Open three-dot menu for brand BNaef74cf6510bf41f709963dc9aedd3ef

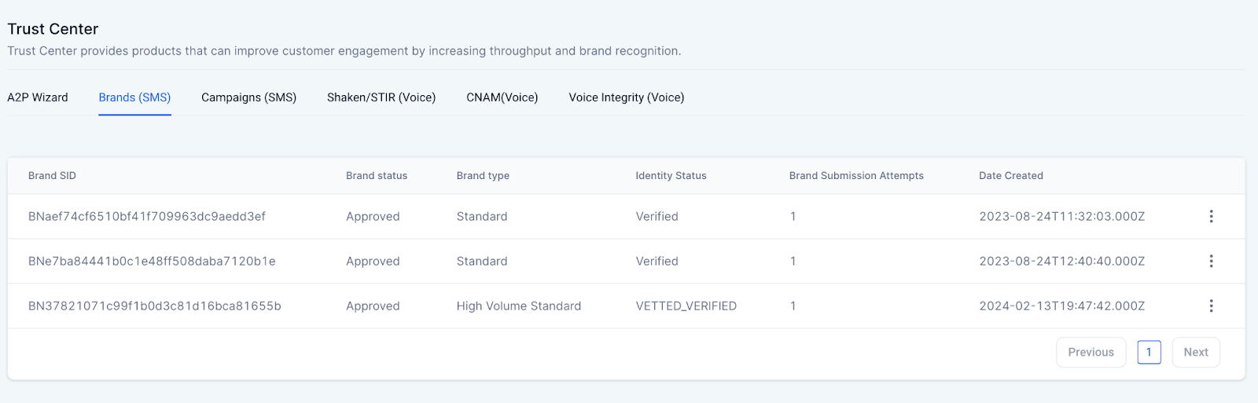[1211, 216]
